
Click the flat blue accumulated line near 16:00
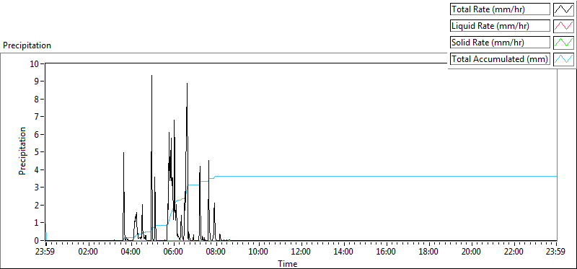point(387,176)
